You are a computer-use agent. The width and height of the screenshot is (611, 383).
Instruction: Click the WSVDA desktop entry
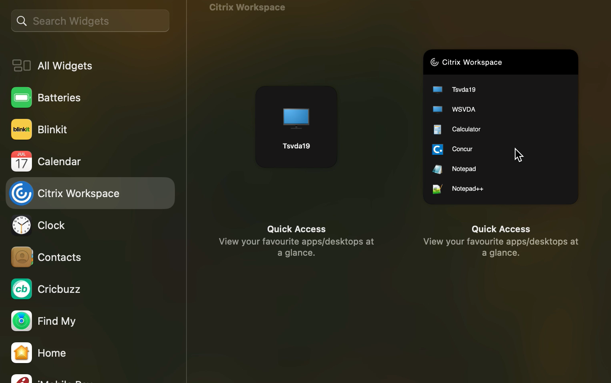point(463,109)
